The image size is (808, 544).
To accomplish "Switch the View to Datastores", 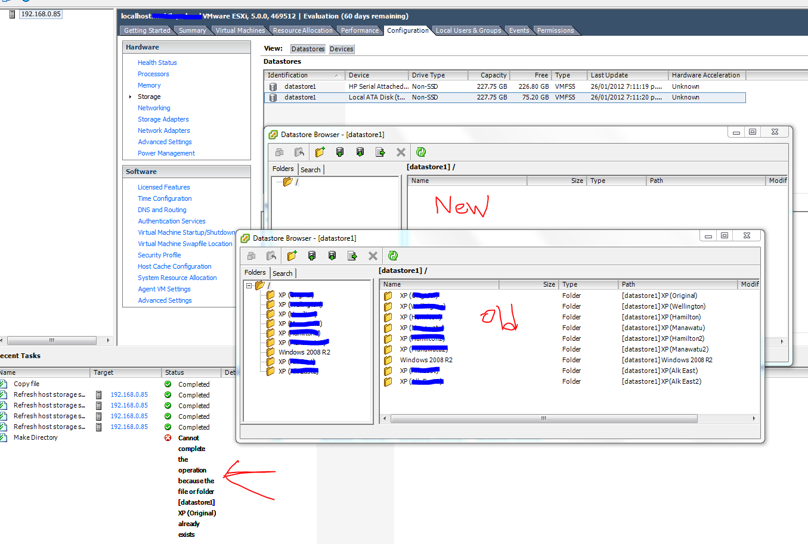I will [308, 49].
